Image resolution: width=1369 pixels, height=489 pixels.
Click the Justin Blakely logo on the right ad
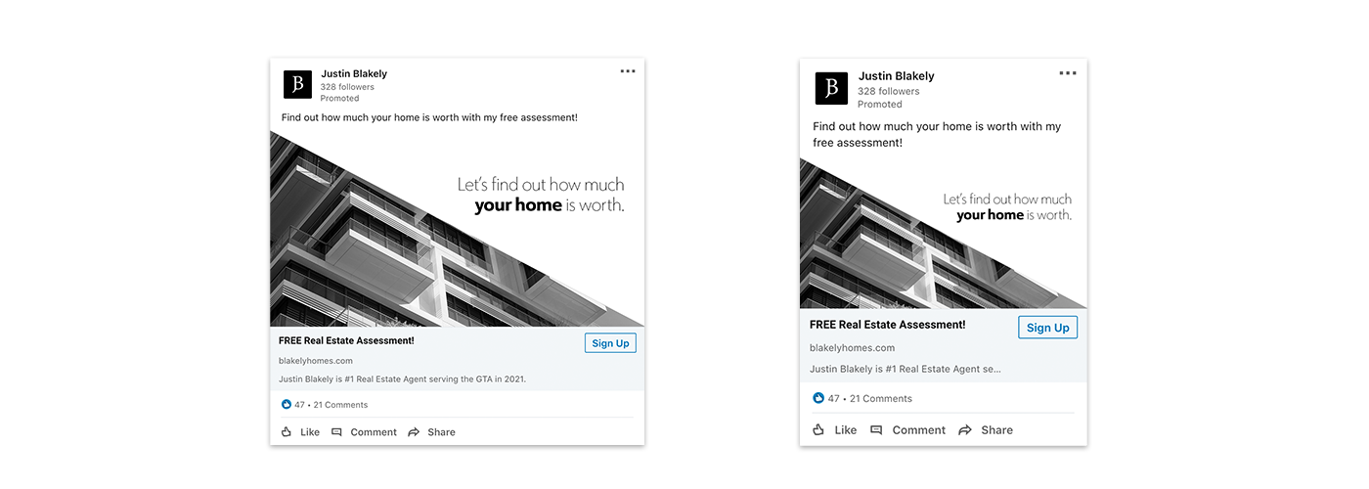(x=831, y=88)
